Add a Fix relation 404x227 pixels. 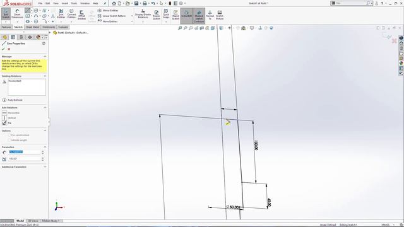coord(7,123)
